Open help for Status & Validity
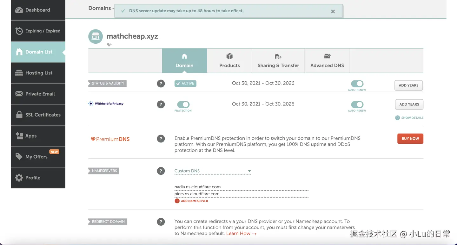 click(x=161, y=84)
